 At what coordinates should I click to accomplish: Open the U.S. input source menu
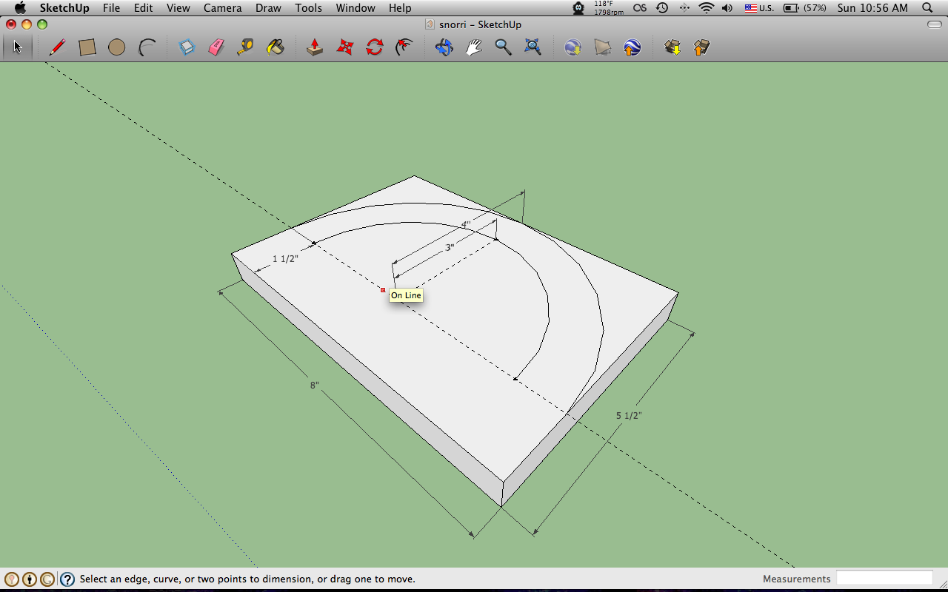point(759,8)
